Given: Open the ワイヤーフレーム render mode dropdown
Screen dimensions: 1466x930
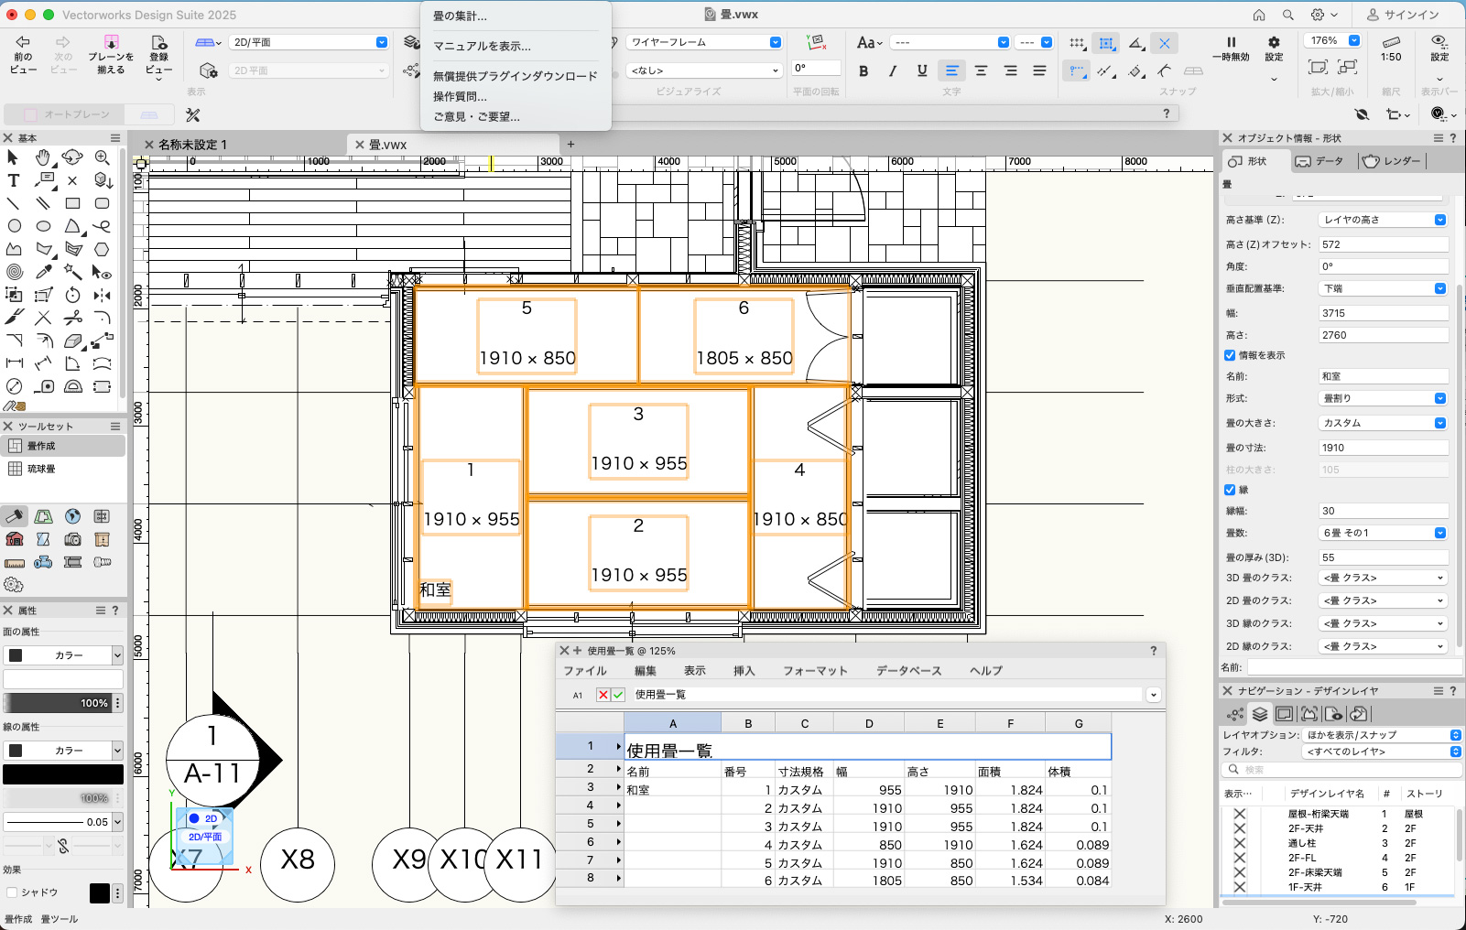Looking at the screenshot, I should [704, 42].
